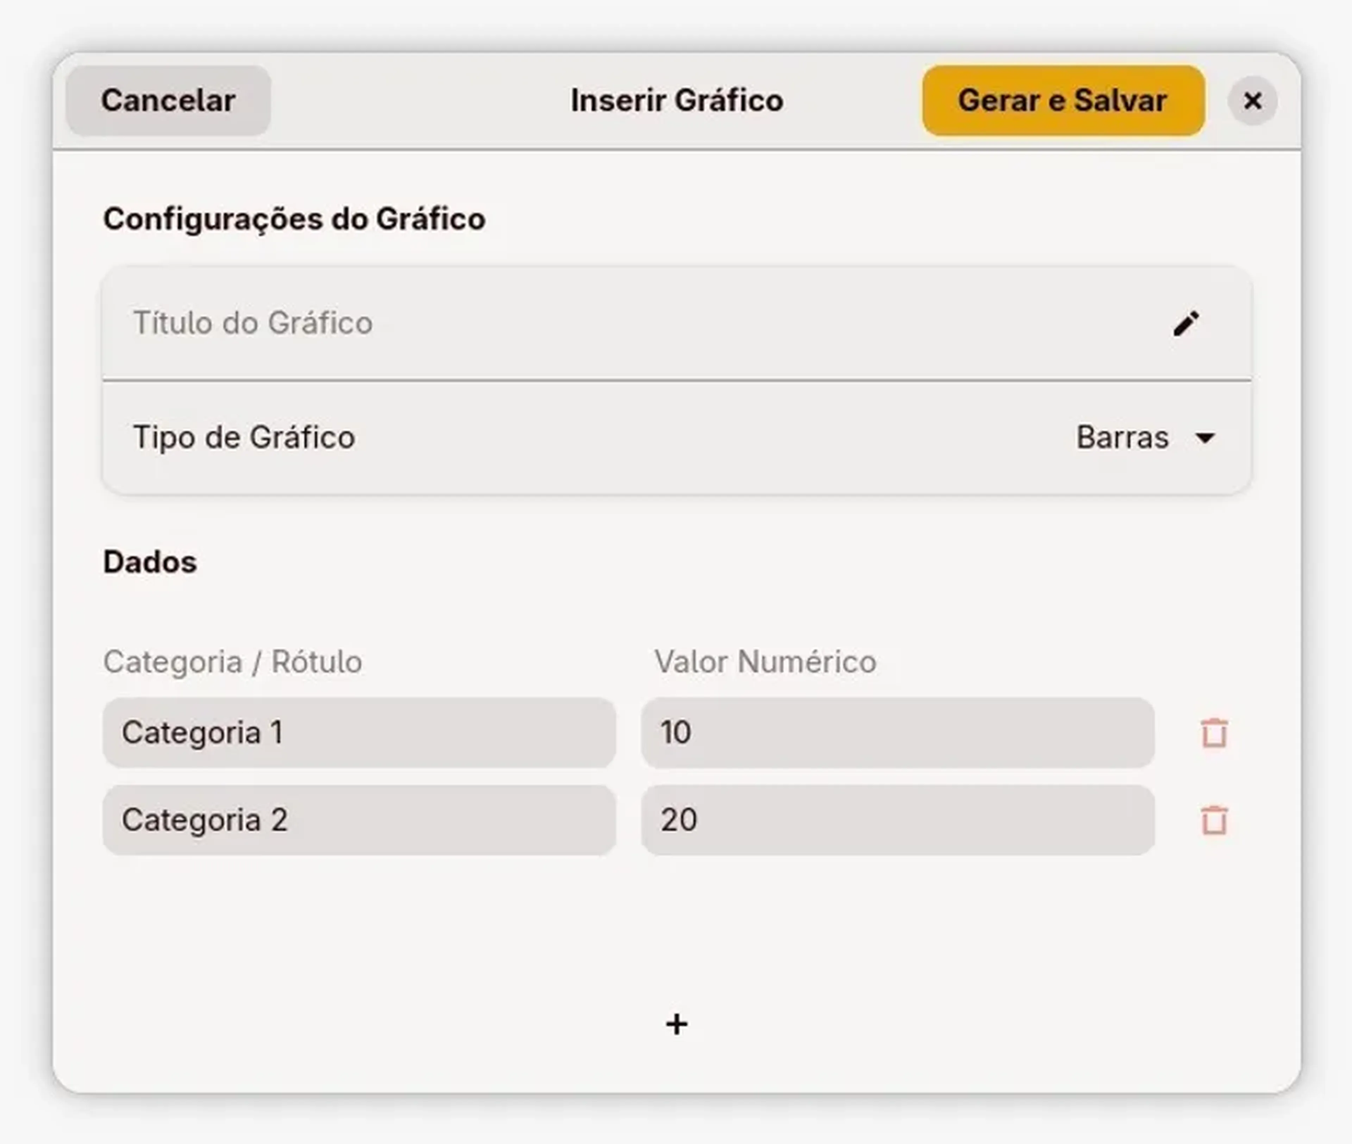Click the Tipo de Gráfico row label
Image resolution: width=1352 pixels, height=1144 pixels.
(244, 438)
